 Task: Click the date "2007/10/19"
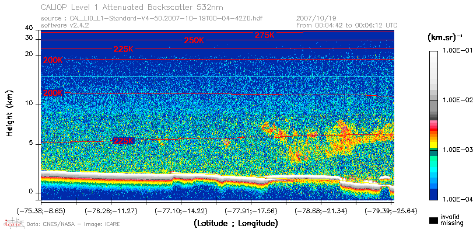(x=317, y=19)
